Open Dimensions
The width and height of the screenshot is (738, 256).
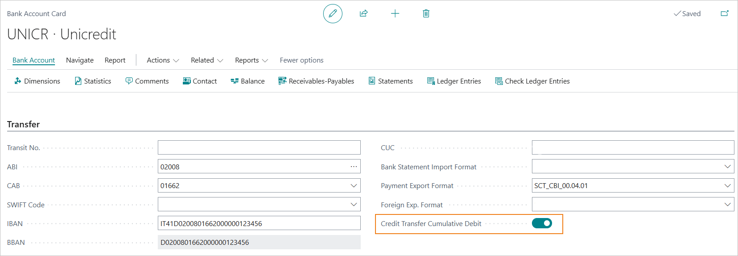37,81
